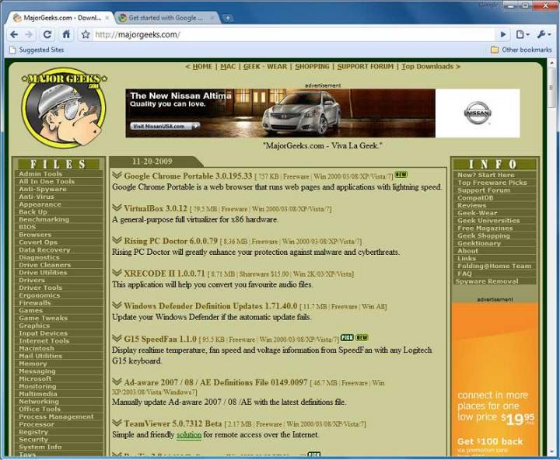
Task: Open Google Chrome Portable 3.0.195.33 link
Action: click(187, 176)
